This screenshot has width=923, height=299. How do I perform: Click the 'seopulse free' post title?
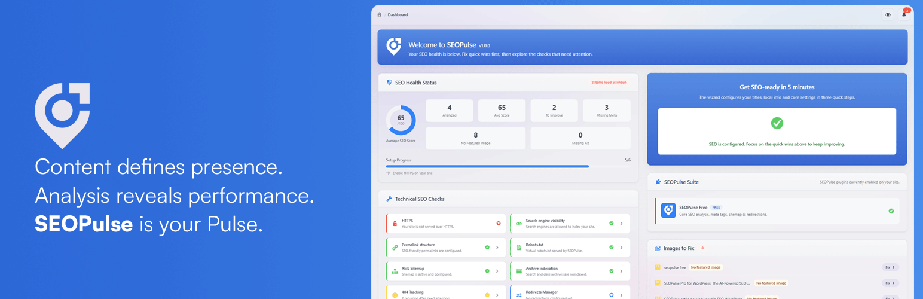click(674, 267)
